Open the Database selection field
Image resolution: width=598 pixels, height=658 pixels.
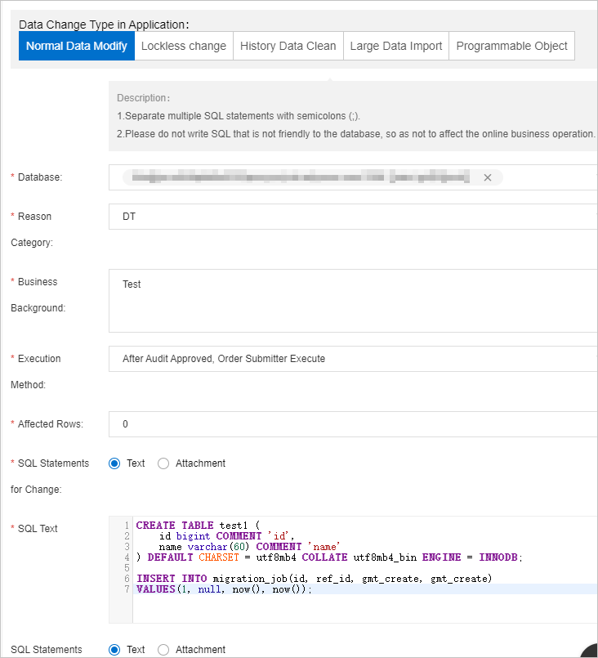pyautogui.click(x=353, y=177)
